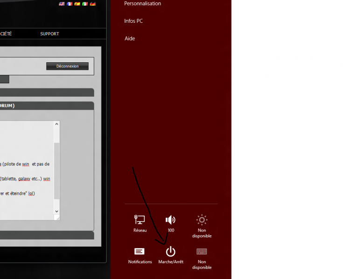
Task: Switch site language via the Spanish flag
Action: tap(77, 4)
